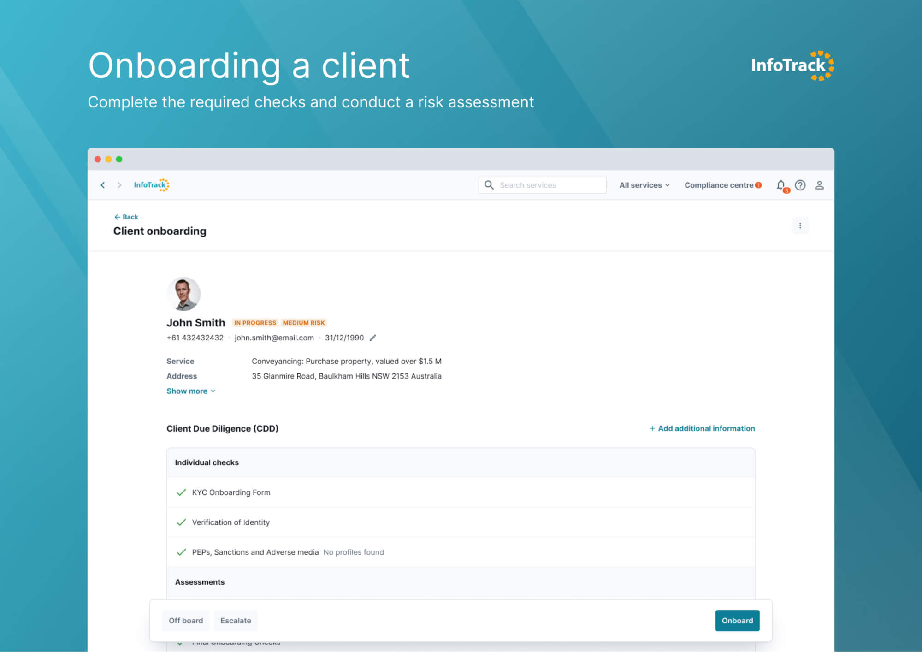Click the pencil edit icon beside birthdate
Screen dimensions: 922x652
pyautogui.click(x=373, y=338)
